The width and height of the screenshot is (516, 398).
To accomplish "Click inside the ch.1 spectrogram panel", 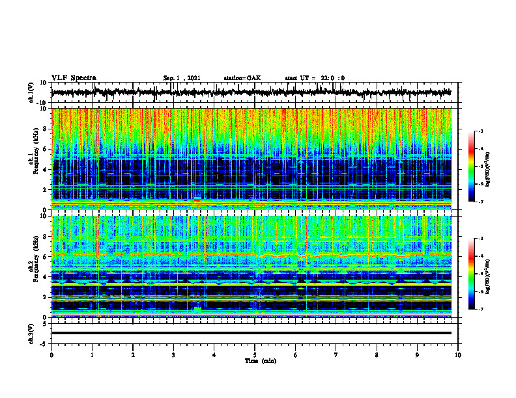I will click(251, 159).
